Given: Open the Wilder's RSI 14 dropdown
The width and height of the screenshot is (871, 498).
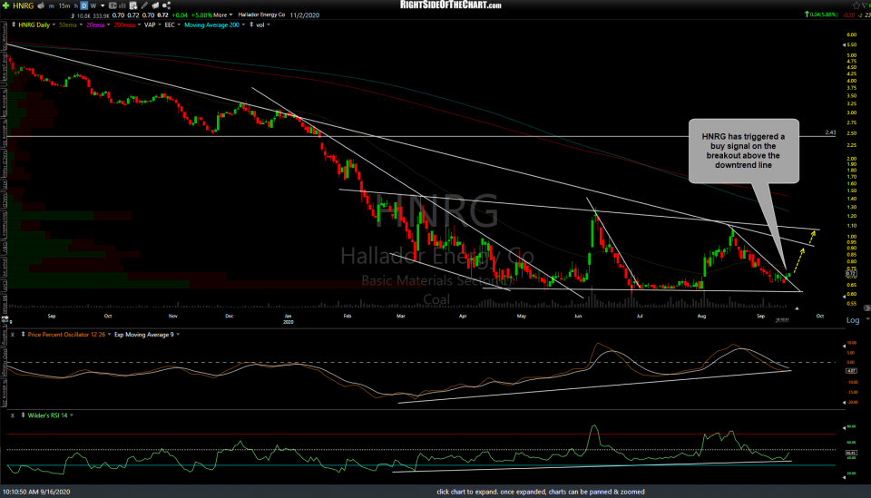Looking at the screenshot, I should tap(71, 415).
